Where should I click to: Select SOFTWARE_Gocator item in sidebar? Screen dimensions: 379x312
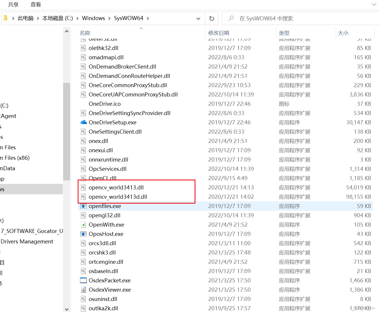tap(32, 231)
